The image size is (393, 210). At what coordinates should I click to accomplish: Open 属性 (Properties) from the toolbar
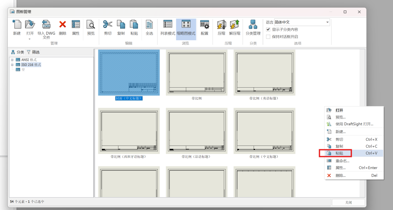[76, 25]
